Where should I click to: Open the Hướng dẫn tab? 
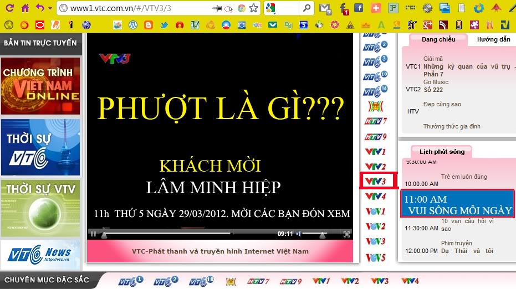pos(493,39)
